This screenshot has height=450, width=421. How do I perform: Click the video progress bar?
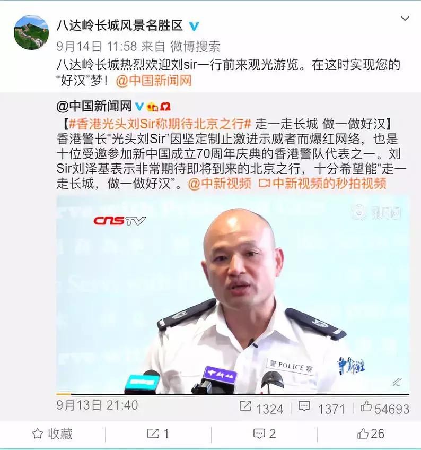(x=233, y=394)
